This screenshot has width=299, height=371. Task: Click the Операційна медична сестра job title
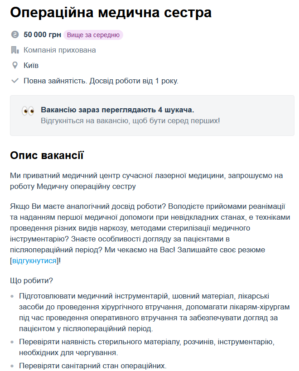point(111,12)
